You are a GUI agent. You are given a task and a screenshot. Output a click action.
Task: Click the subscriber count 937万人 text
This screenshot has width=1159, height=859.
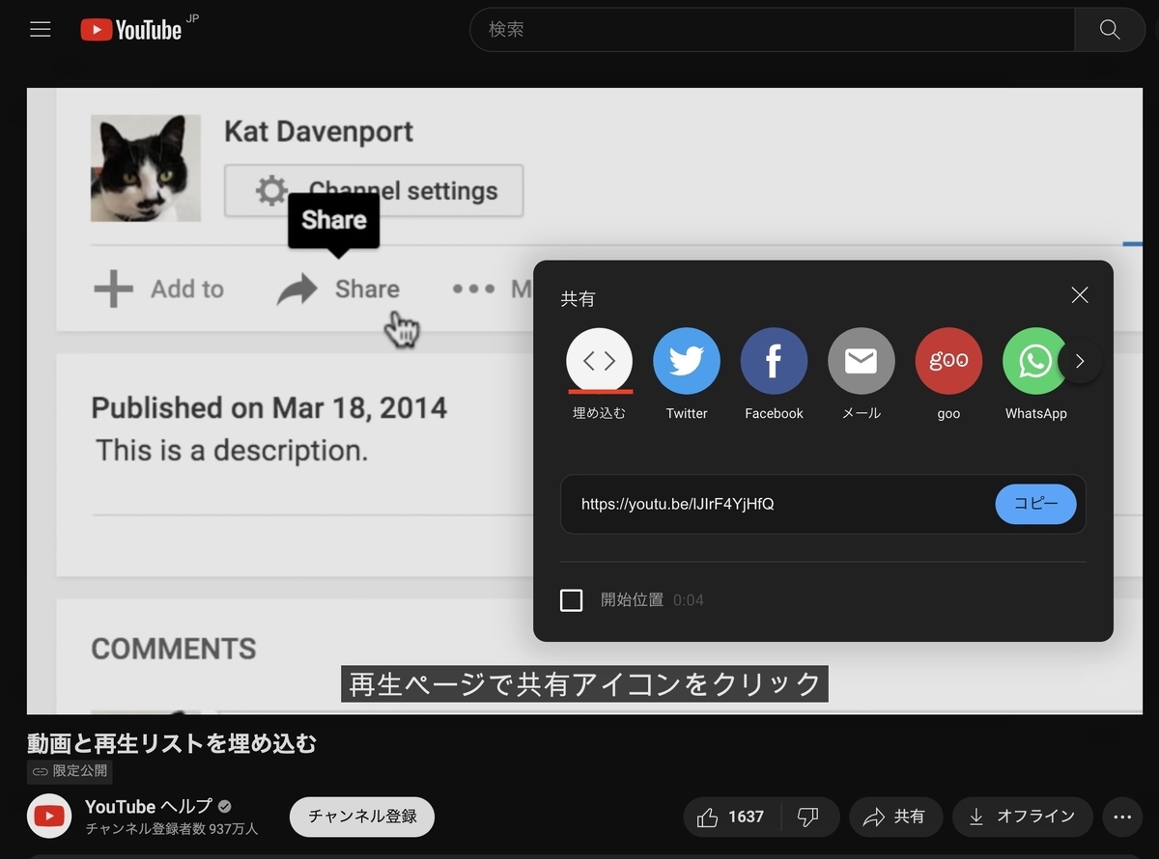[172, 828]
